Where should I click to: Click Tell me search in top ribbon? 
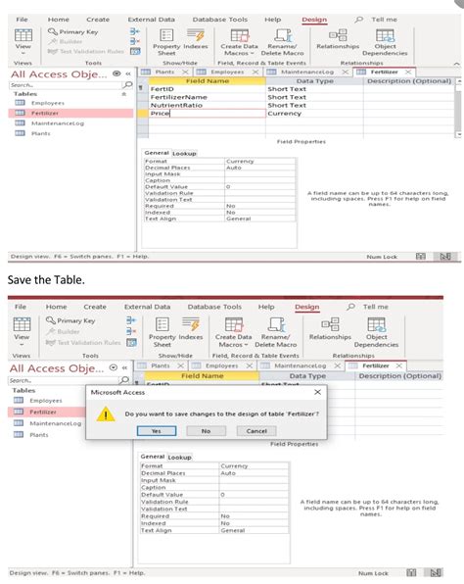coord(376,20)
